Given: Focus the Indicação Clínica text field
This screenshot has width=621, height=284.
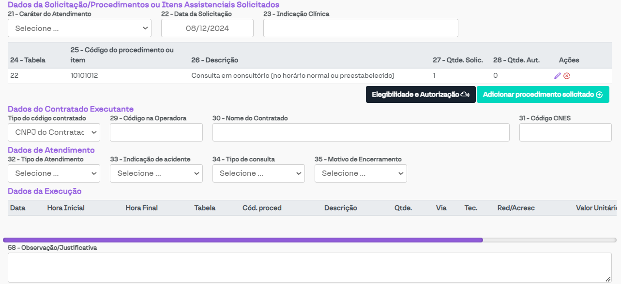Looking at the screenshot, I should 361,28.
